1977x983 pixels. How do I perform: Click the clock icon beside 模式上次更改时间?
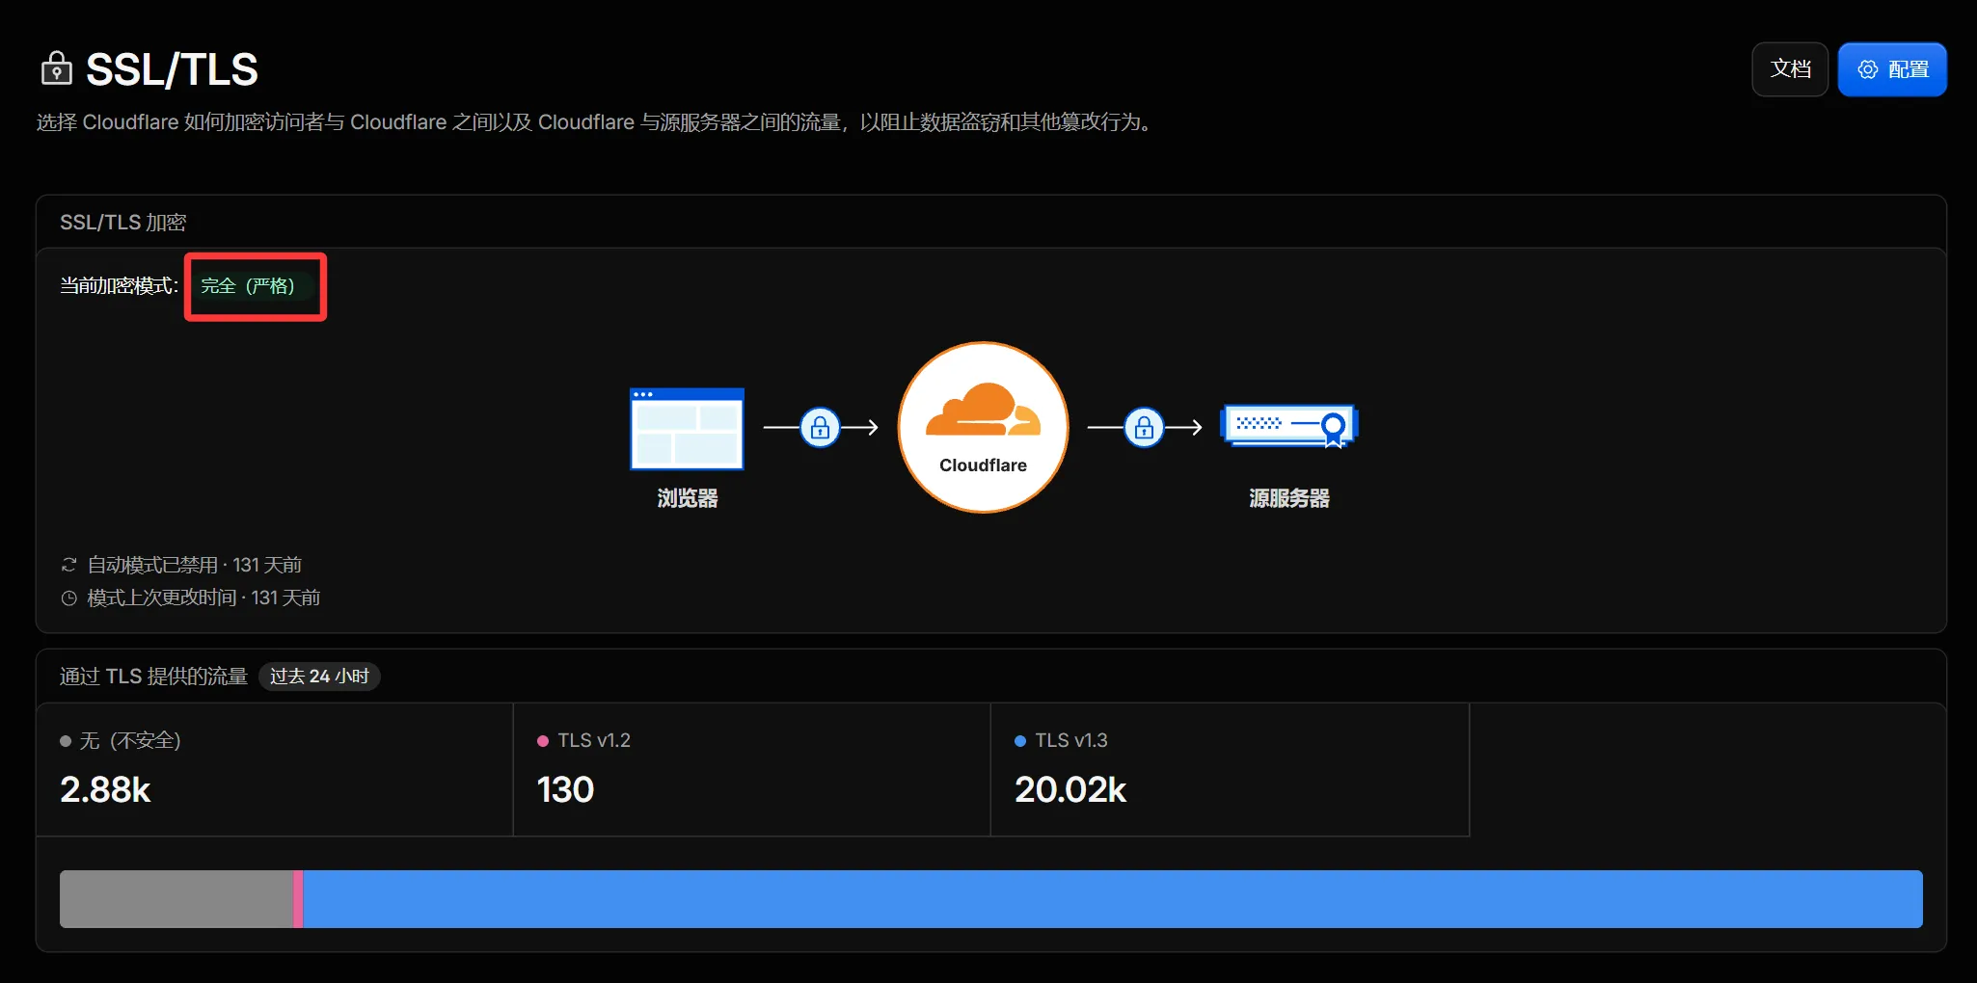(68, 598)
